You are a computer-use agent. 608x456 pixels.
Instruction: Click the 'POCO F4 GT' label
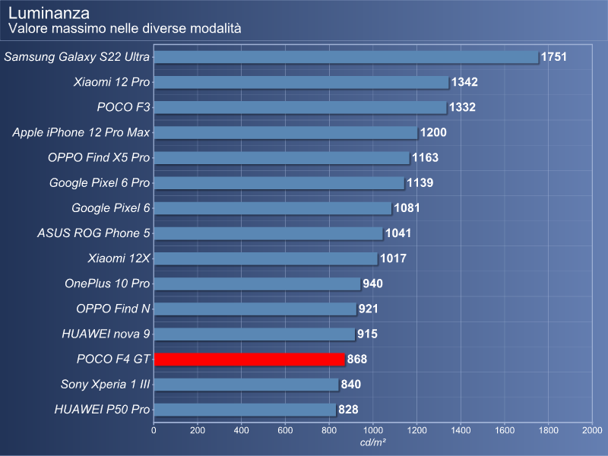click(113, 359)
